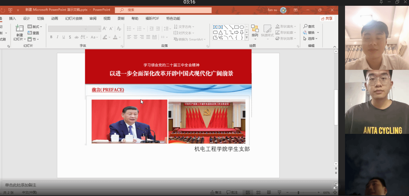Toggle normal view button in status bar
Image resolution: width=409 pixels, height=196 pixels.
tap(248, 192)
